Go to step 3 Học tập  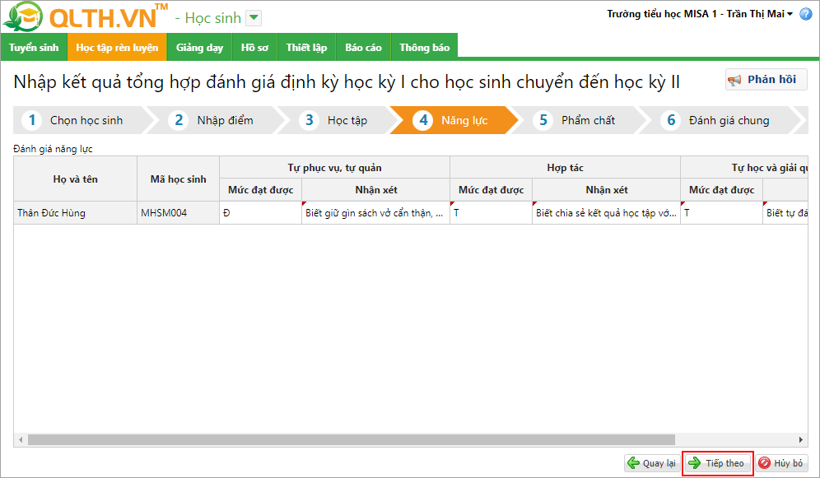point(338,120)
